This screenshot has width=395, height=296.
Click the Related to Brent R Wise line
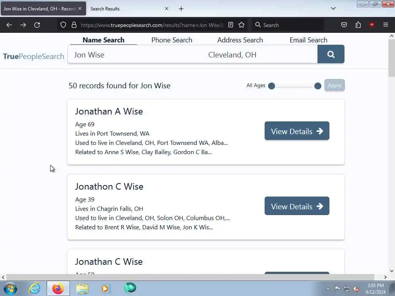pos(144,227)
